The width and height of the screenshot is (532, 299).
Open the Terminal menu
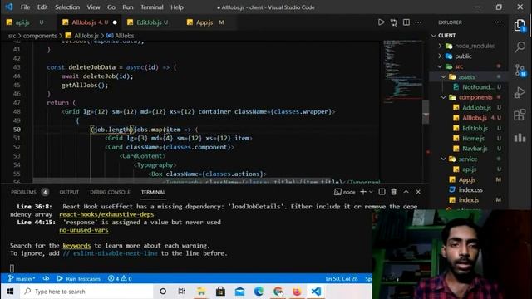tap(152, 7)
